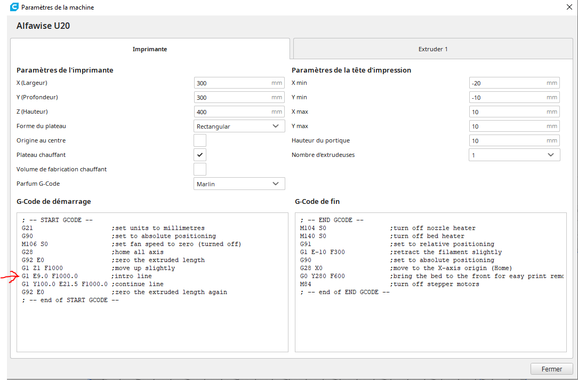Click the G28 X0 end G-code line
Viewport: 578px width, 380px height.
406,268
